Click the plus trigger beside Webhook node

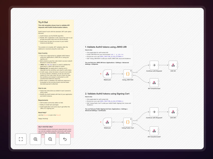(x=101, y=122)
